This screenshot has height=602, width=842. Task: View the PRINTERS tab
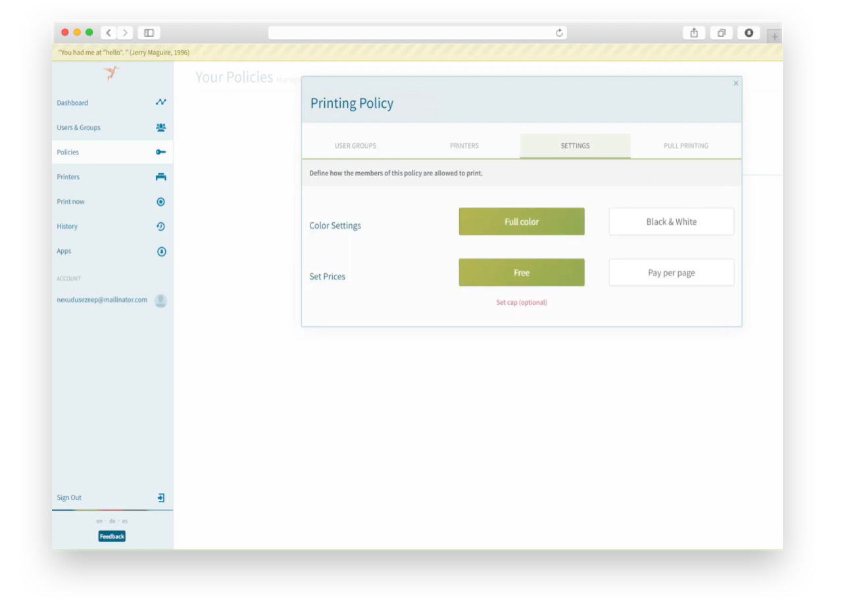(x=464, y=145)
